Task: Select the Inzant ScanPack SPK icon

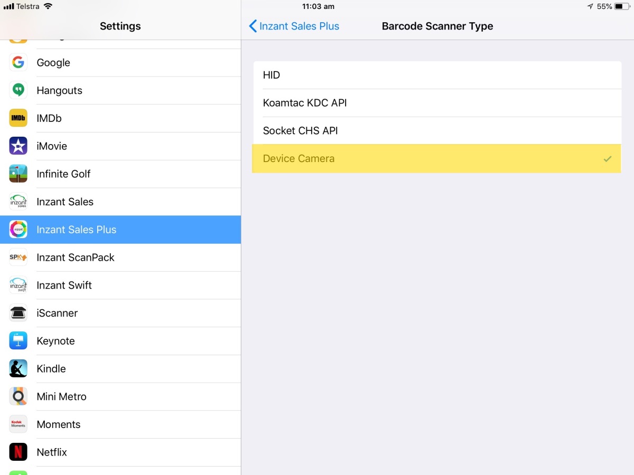Action: pyautogui.click(x=18, y=258)
